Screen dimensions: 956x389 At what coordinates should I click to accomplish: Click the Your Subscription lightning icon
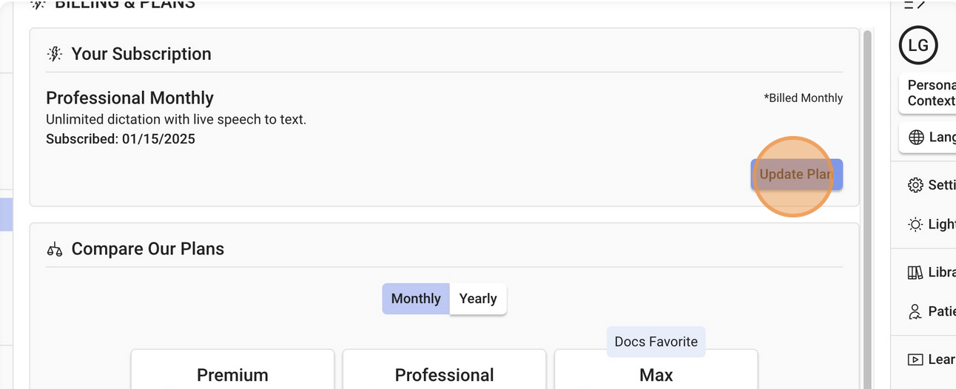pos(55,54)
